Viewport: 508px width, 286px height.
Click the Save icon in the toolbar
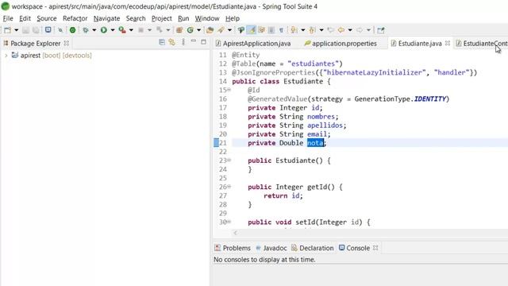coord(25,30)
